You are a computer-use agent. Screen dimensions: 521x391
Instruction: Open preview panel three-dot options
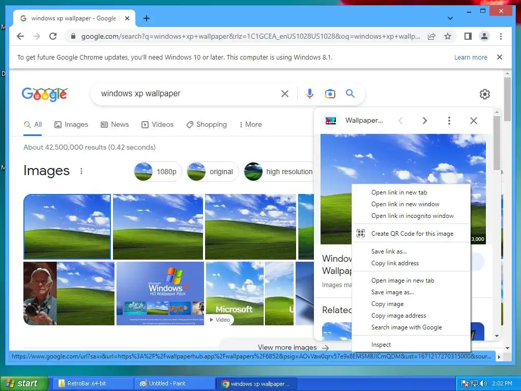[x=449, y=121]
